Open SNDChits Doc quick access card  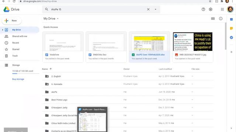click(x=106, y=47)
